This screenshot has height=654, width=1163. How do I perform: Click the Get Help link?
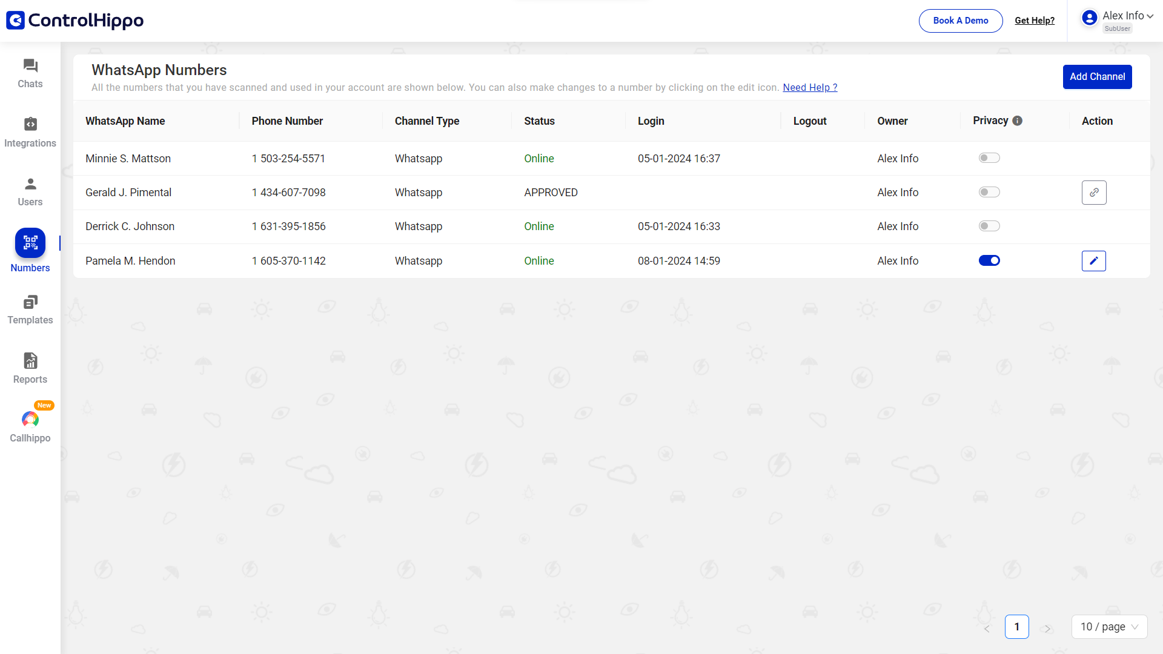(x=1035, y=20)
